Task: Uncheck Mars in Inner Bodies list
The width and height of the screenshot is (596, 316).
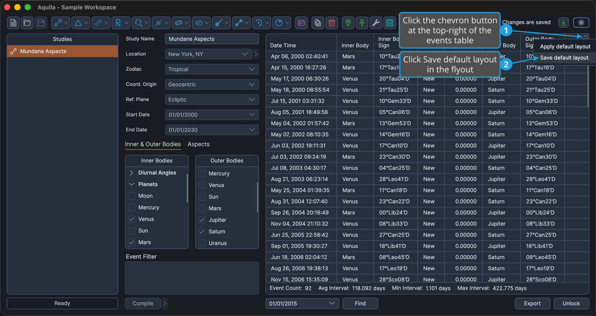Action: pos(131,242)
